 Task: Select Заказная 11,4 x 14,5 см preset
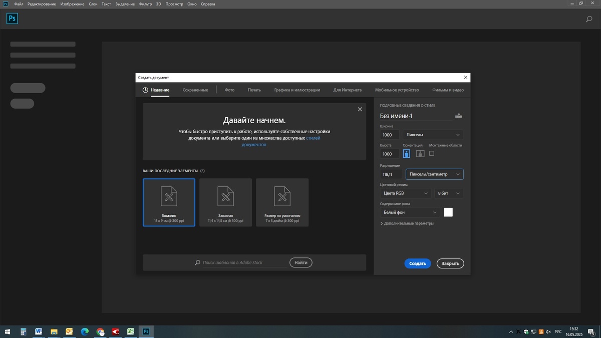click(225, 202)
